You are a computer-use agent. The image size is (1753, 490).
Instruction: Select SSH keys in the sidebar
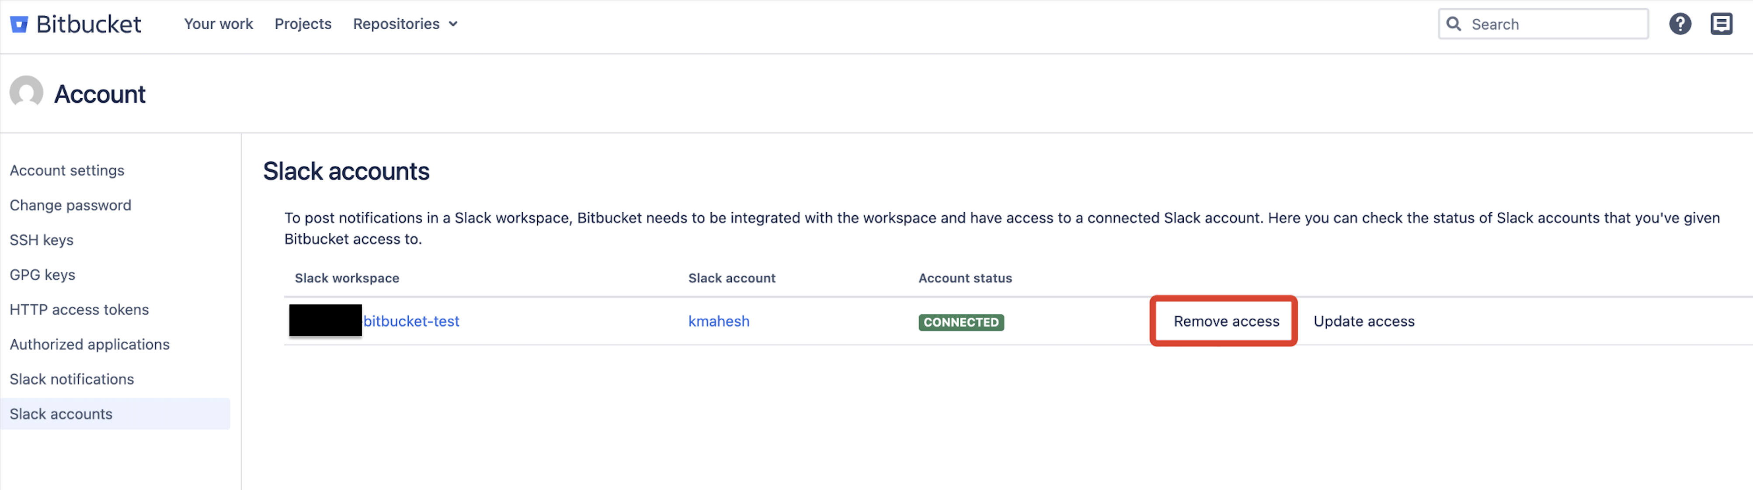click(x=42, y=239)
